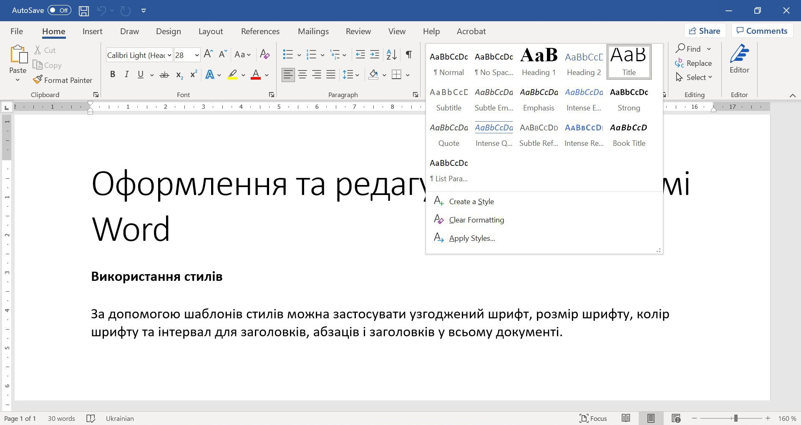Apply subscript to text
The width and height of the screenshot is (801, 425).
(x=179, y=75)
